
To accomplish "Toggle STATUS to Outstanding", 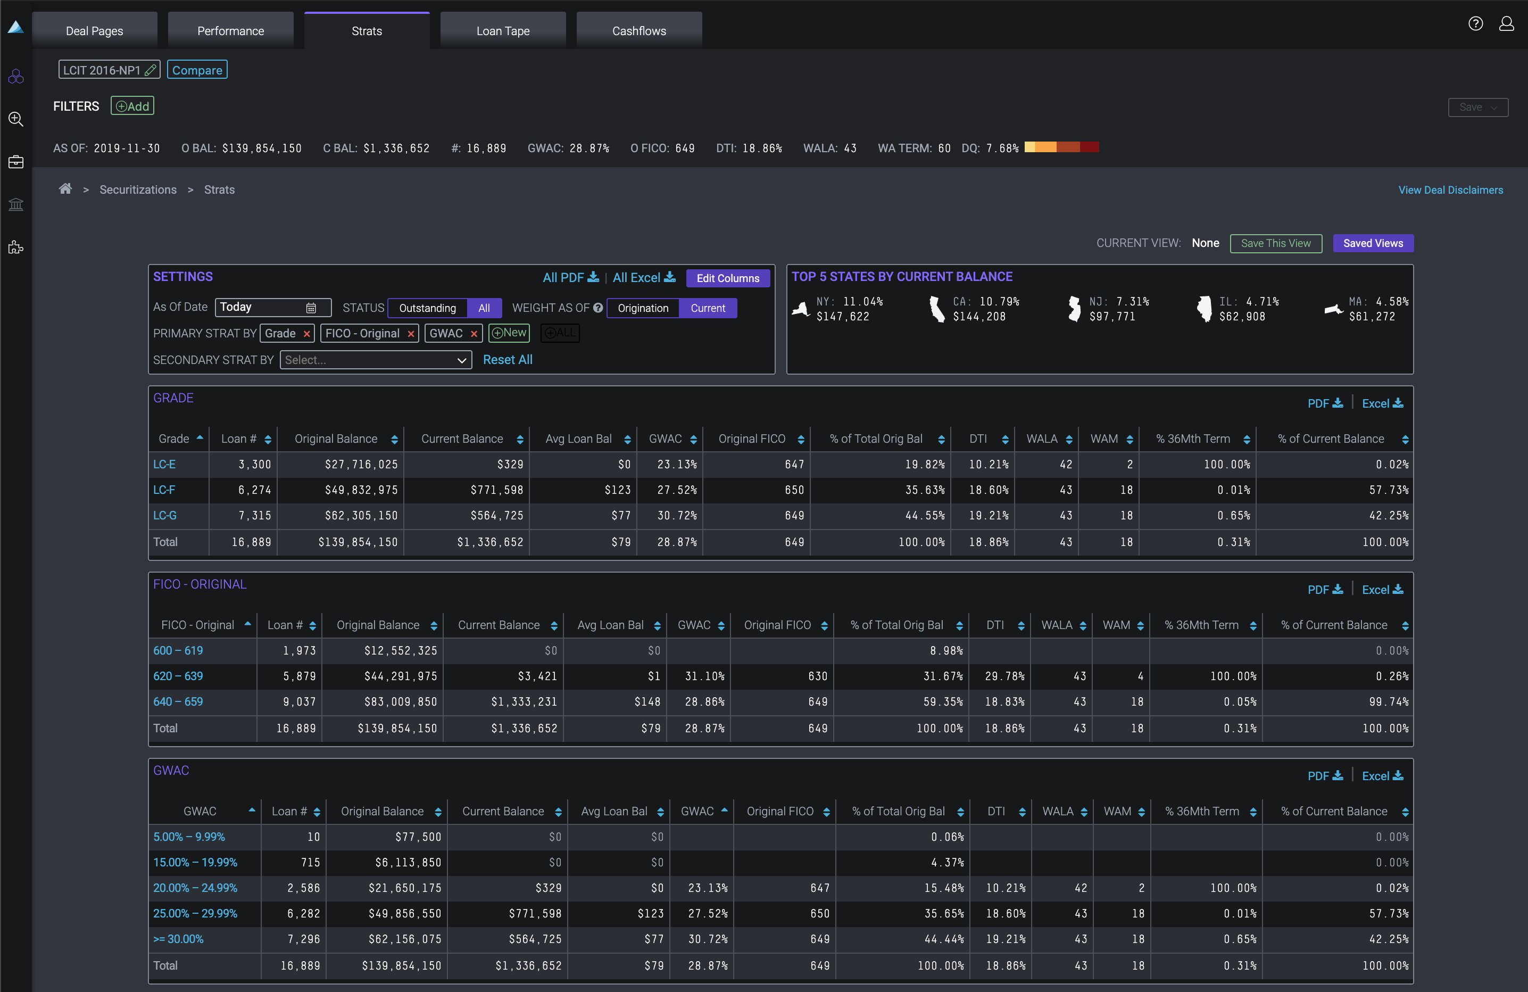I will (427, 308).
